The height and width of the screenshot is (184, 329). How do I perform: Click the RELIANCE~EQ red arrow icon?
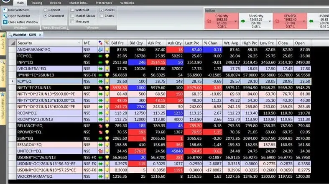coord(100,126)
